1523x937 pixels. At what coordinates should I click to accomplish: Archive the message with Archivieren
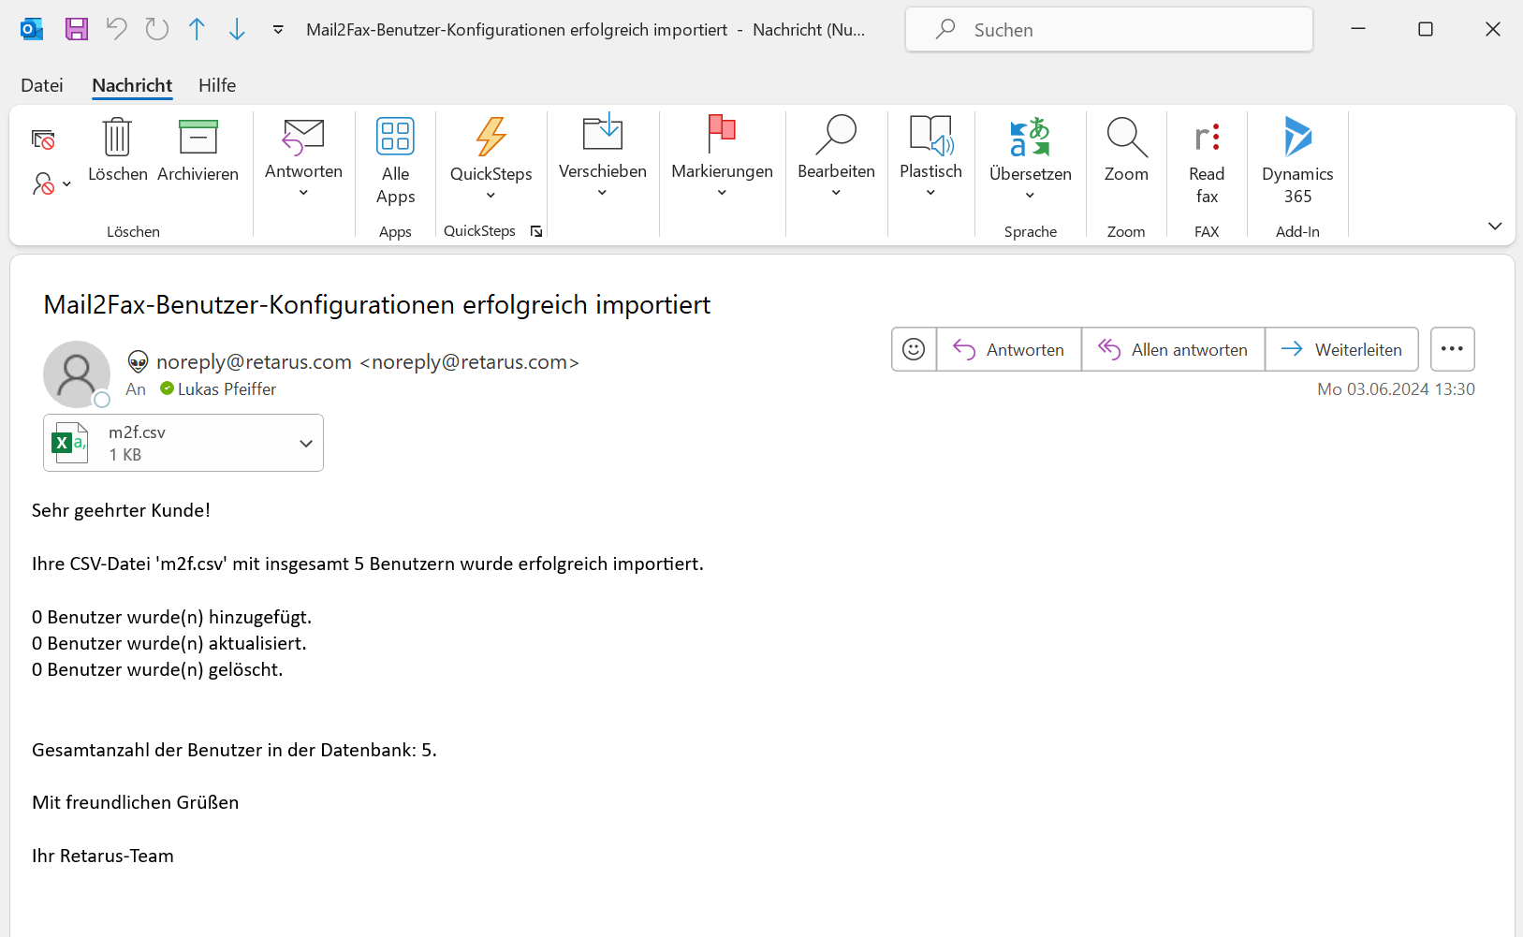pos(198,139)
